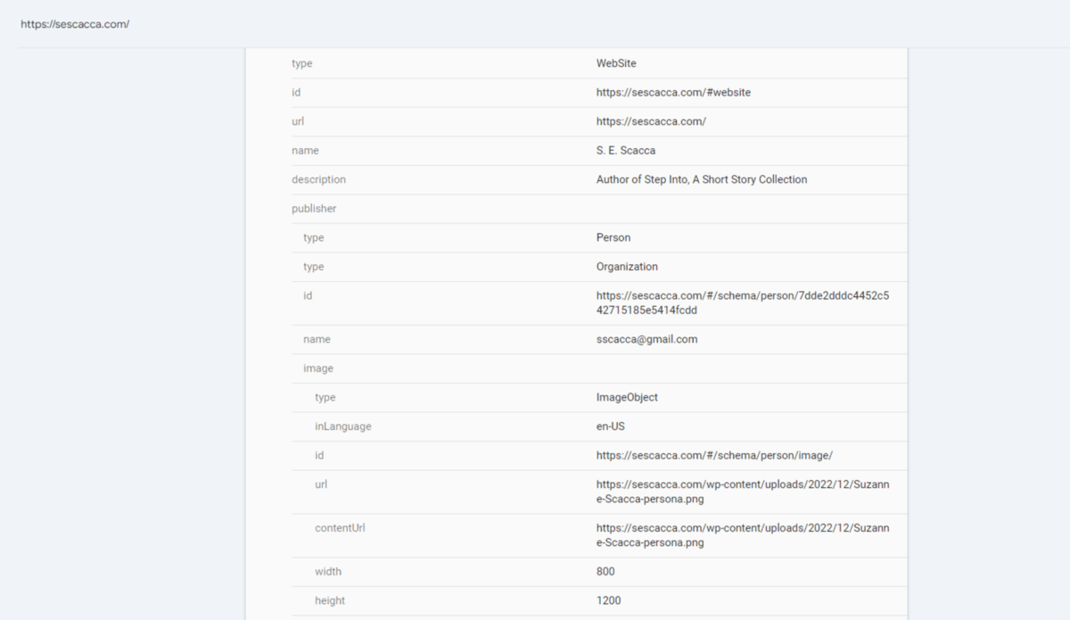
Task: Click the 'type' label beside Person
Action: (313, 237)
